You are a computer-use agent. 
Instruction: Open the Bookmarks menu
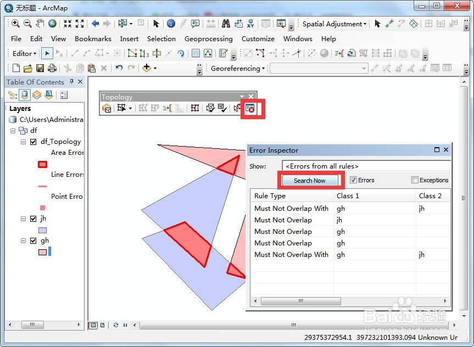click(93, 39)
